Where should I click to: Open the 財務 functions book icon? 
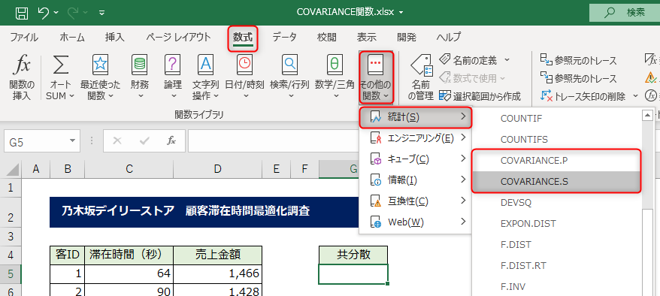pos(140,65)
